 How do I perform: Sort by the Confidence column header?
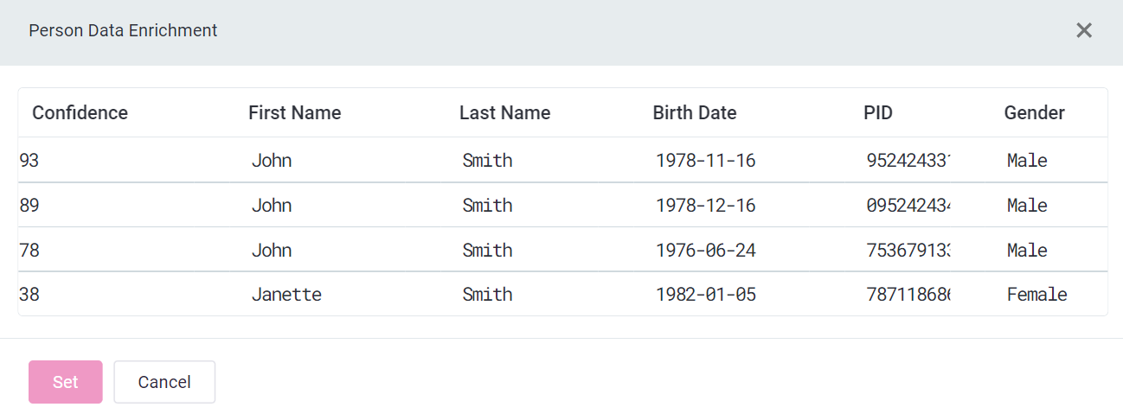80,113
